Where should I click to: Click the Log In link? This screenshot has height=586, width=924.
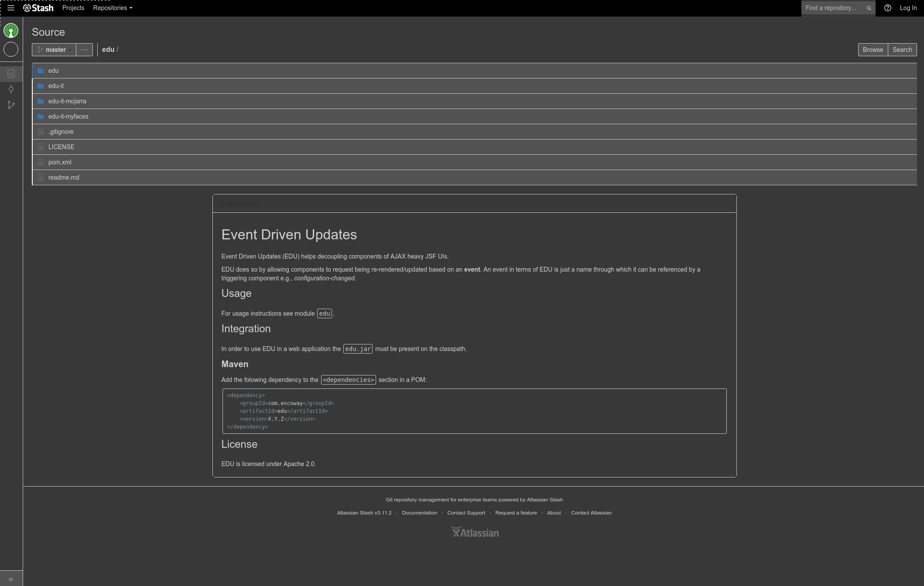pyautogui.click(x=908, y=8)
